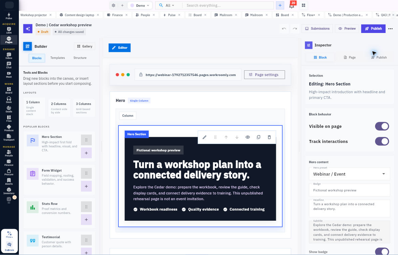Viewport: 398px width, 255px height.
Task: Click the plus button next to search bar
Action: coord(280,5)
